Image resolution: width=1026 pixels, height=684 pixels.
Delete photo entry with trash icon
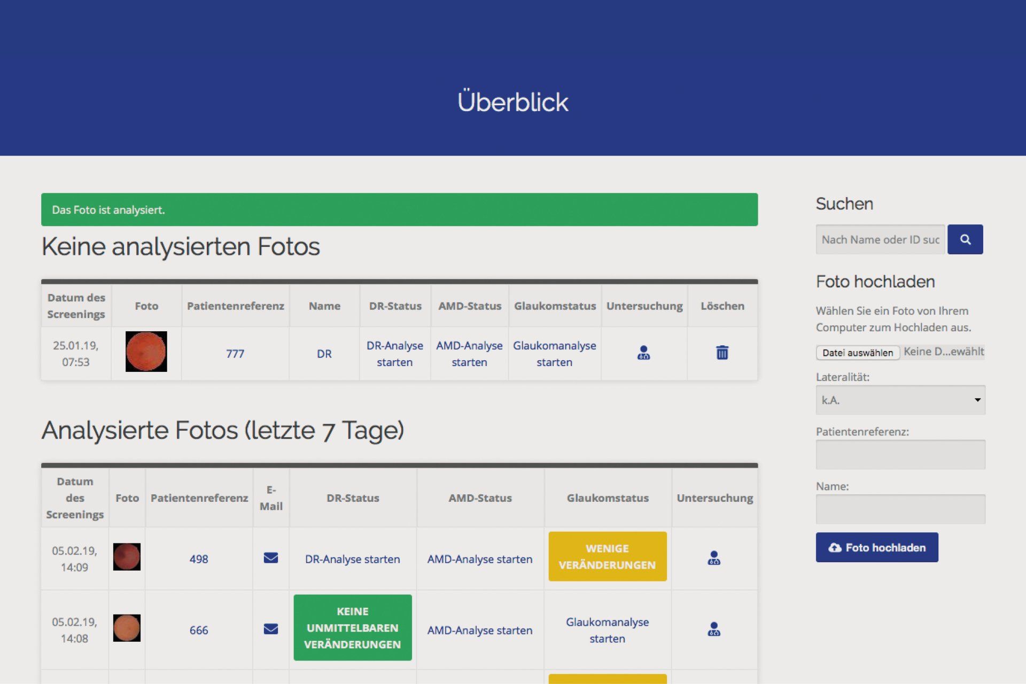pyautogui.click(x=722, y=353)
